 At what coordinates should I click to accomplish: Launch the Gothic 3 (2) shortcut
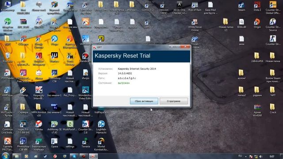coord(148,6)
